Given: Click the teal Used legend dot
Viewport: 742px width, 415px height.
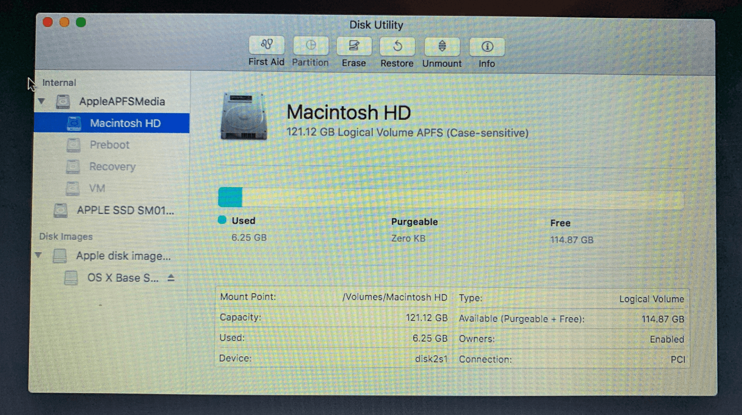Looking at the screenshot, I should 222,220.
